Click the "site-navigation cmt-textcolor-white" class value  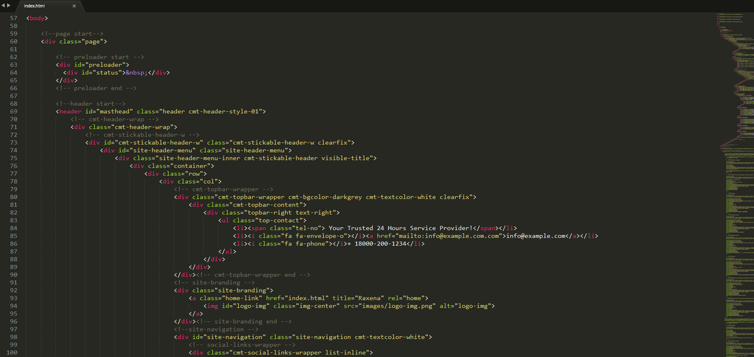pos(360,337)
